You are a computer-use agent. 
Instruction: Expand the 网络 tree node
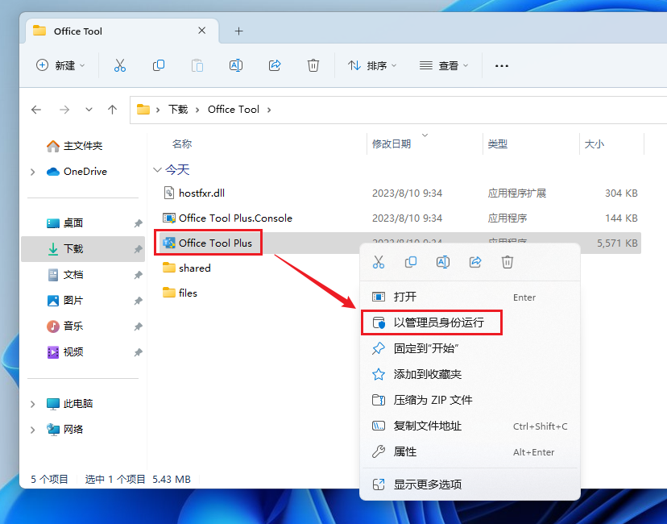click(33, 430)
